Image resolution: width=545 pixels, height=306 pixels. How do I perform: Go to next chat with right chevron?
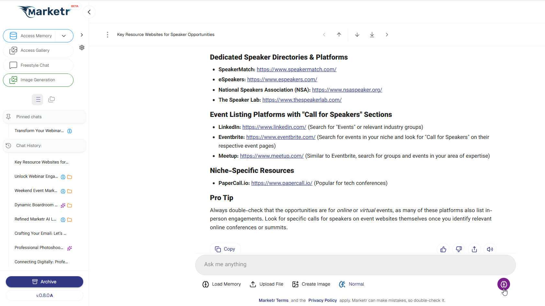[x=387, y=35]
